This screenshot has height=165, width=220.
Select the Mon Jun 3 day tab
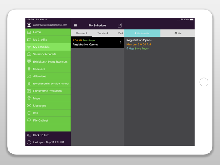81,33
